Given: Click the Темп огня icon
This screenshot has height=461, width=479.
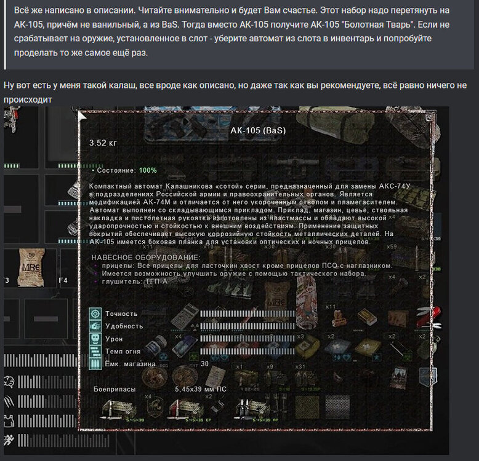Looking at the screenshot, I should [95, 351].
